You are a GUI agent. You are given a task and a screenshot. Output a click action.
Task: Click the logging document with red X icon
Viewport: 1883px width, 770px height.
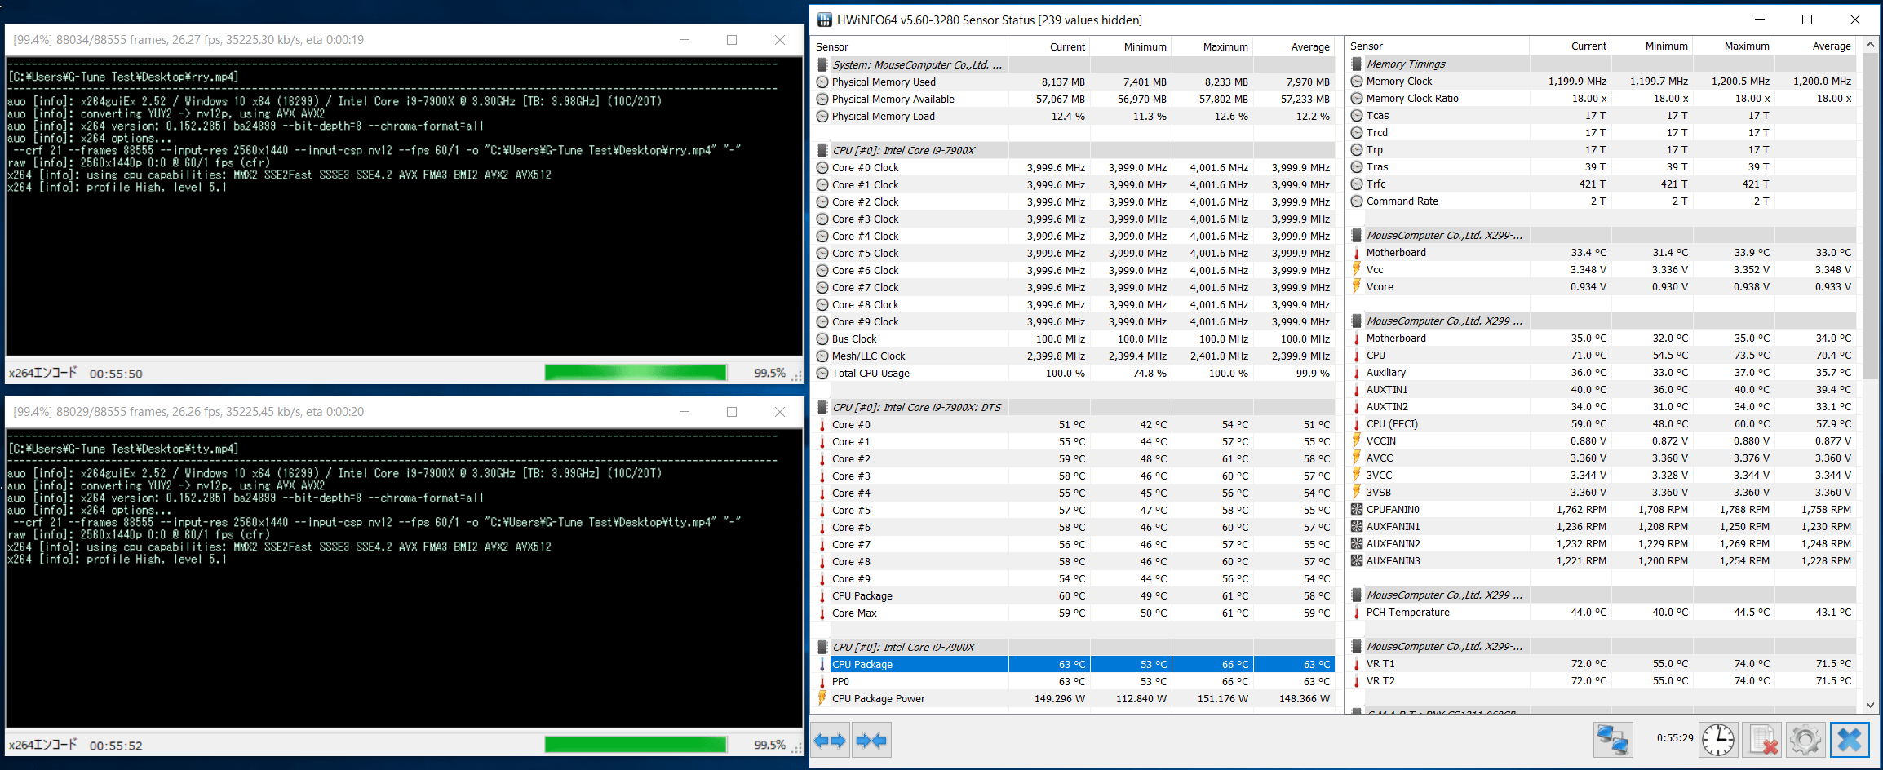tap(1762, 740)
